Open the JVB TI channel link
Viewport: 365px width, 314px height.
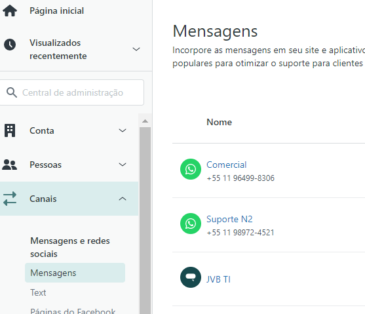pos(218,279)
